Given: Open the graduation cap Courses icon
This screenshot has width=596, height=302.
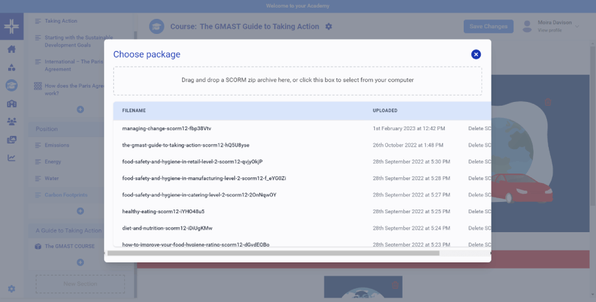Looking at the screenshot, I should click(x=11, y=86).
